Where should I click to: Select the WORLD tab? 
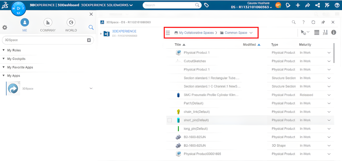(x=71, y=25)
